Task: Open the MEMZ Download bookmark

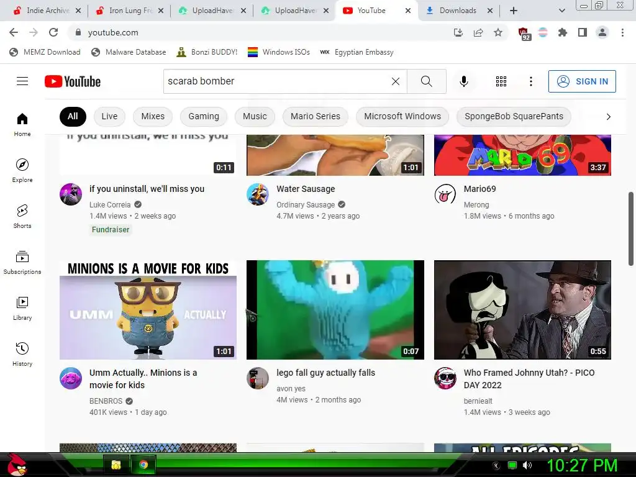Action: (45, 52)
